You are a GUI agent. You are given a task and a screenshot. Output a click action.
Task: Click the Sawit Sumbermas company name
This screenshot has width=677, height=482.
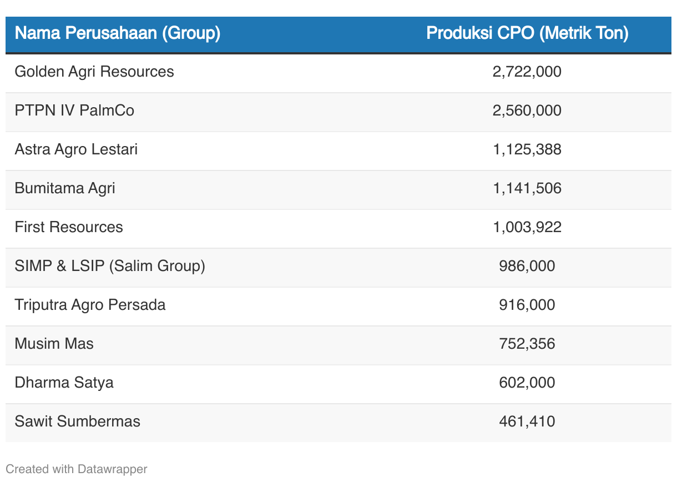click(78, 421)
